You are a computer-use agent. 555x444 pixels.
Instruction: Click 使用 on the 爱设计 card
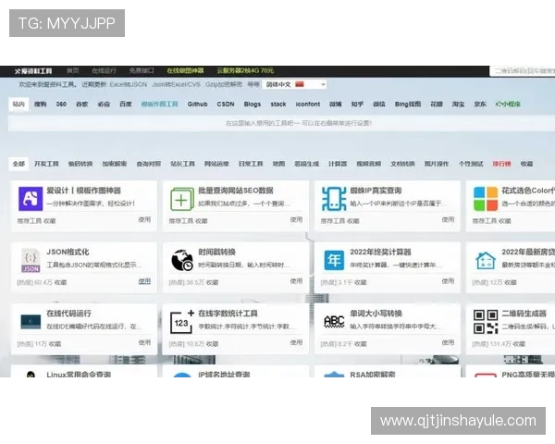(x=144, y=220)
